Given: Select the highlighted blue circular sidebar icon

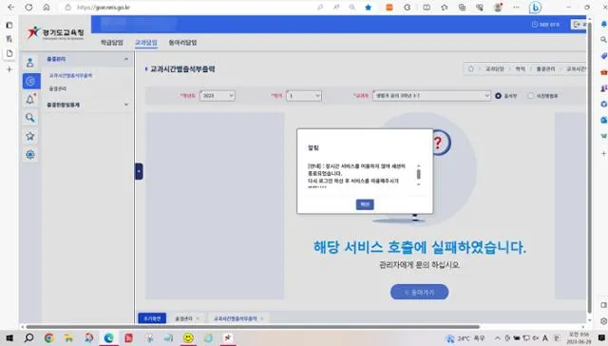Looking at the screenshot, I should (x=31, y=81).
